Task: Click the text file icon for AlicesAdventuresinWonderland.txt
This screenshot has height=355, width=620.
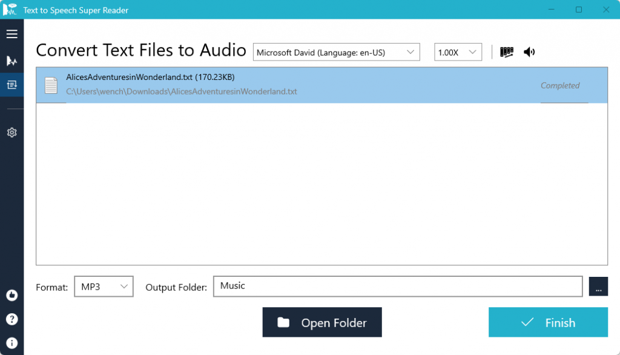Action: [51, 85]
